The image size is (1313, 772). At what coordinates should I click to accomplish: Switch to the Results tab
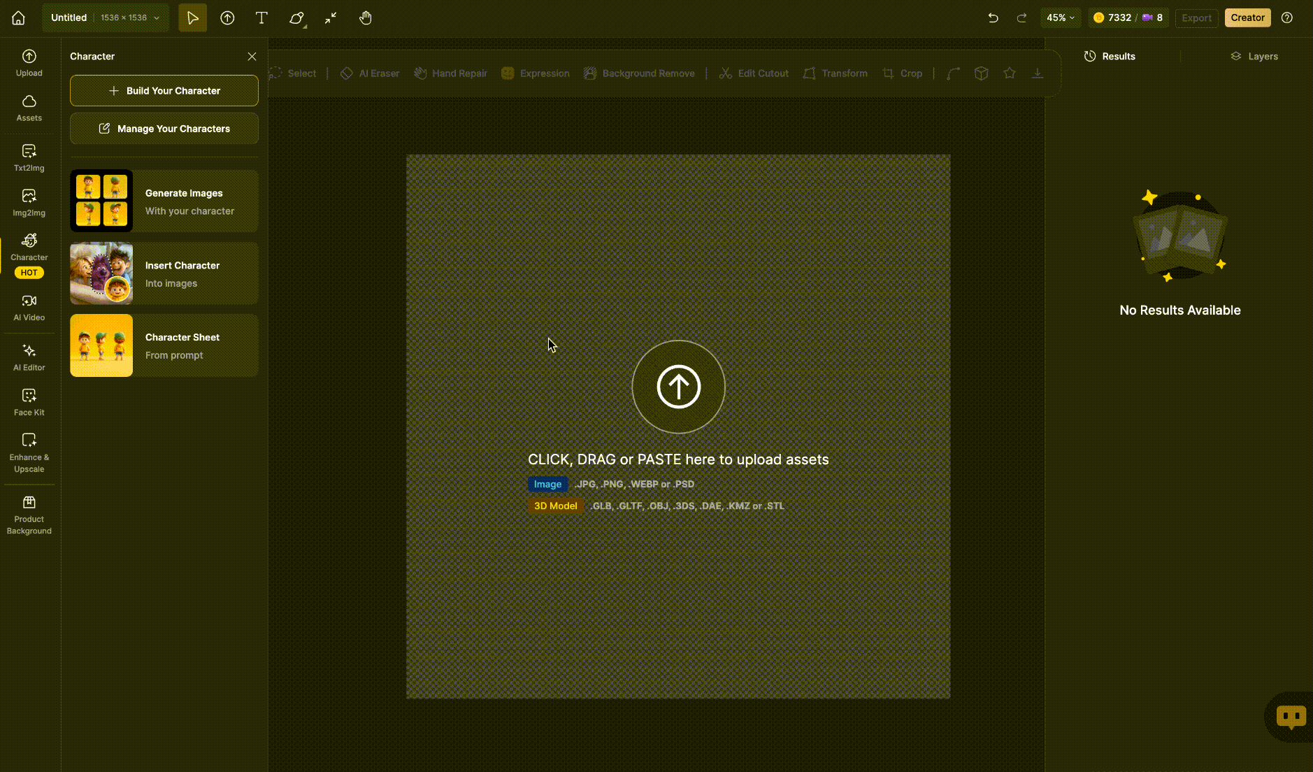click(1110, 57)
